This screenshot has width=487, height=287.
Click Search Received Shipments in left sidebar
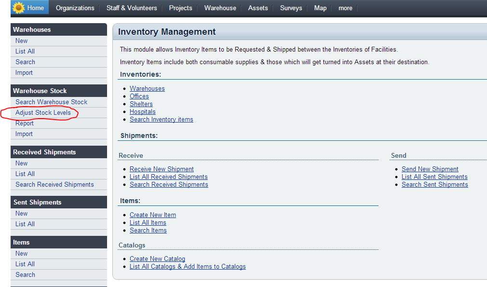point(54,184)
